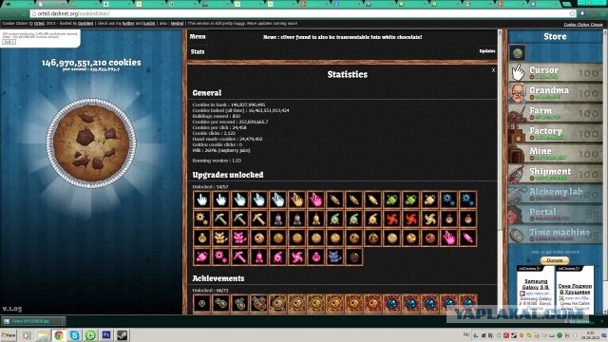This screenshot has height=342, width=608.
Task: Close the Statistics panel with X
Action: [493, 70]
